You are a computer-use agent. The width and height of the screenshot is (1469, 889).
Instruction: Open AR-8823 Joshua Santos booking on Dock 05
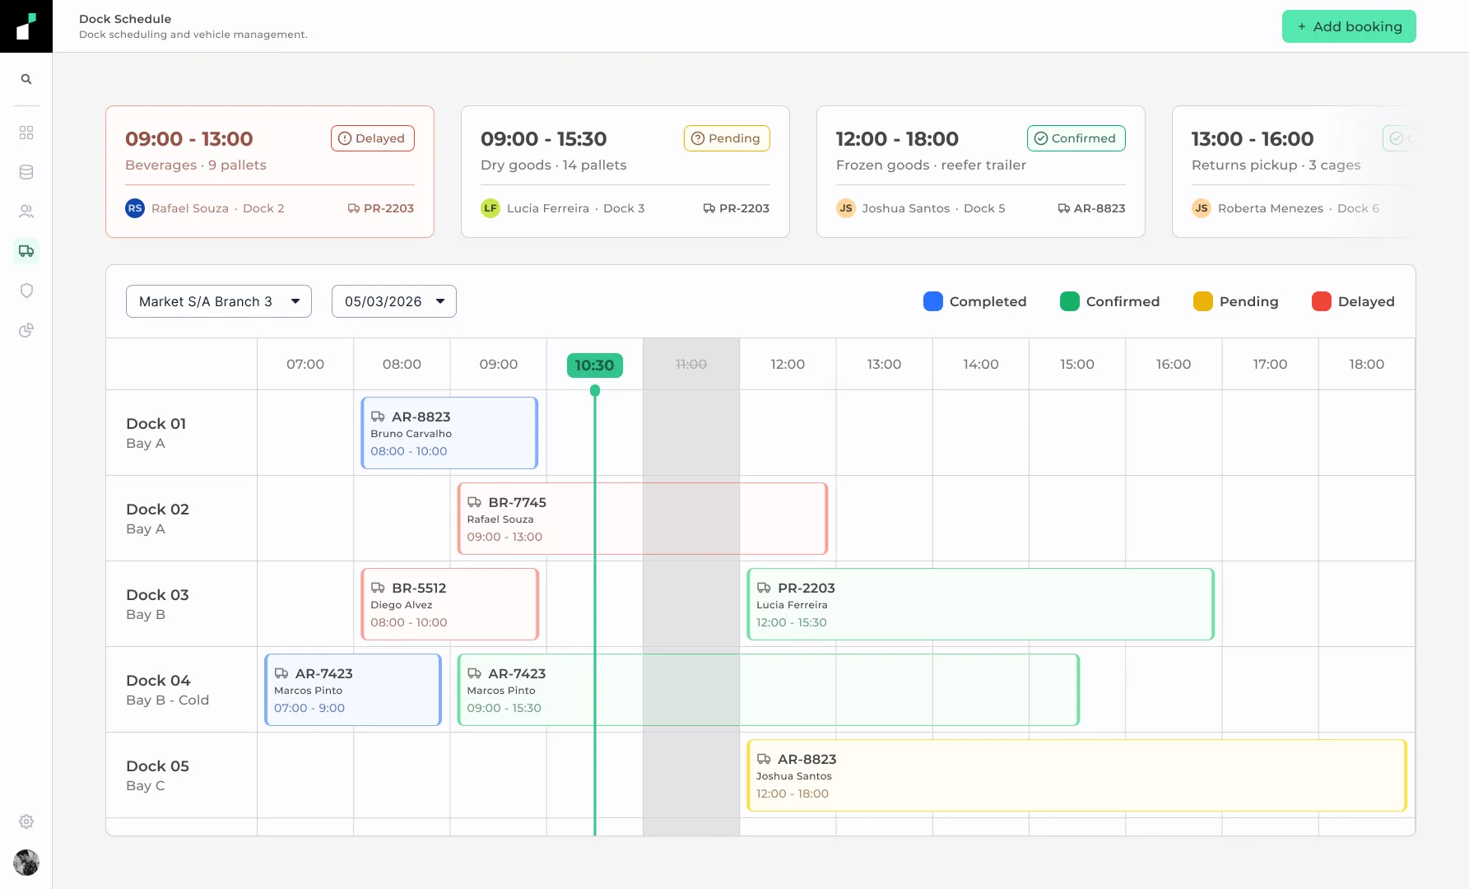[x=1077, y=775]
